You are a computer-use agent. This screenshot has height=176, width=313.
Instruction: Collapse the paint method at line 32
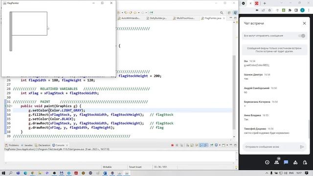point(12,106)
